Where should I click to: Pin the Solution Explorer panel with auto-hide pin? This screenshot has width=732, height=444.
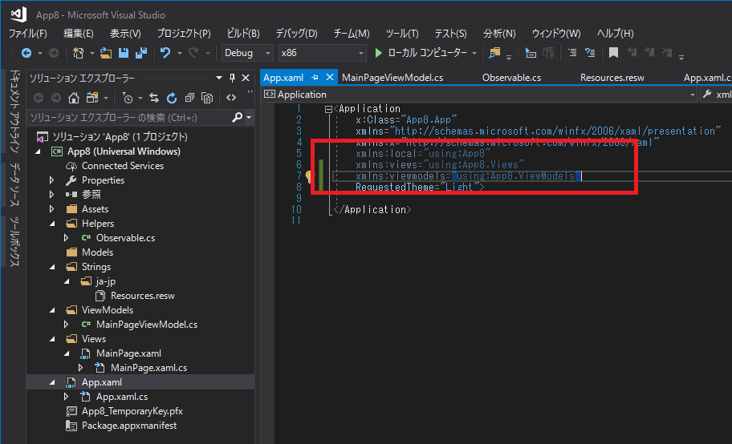pyautogui.click(x=232, y=78)
